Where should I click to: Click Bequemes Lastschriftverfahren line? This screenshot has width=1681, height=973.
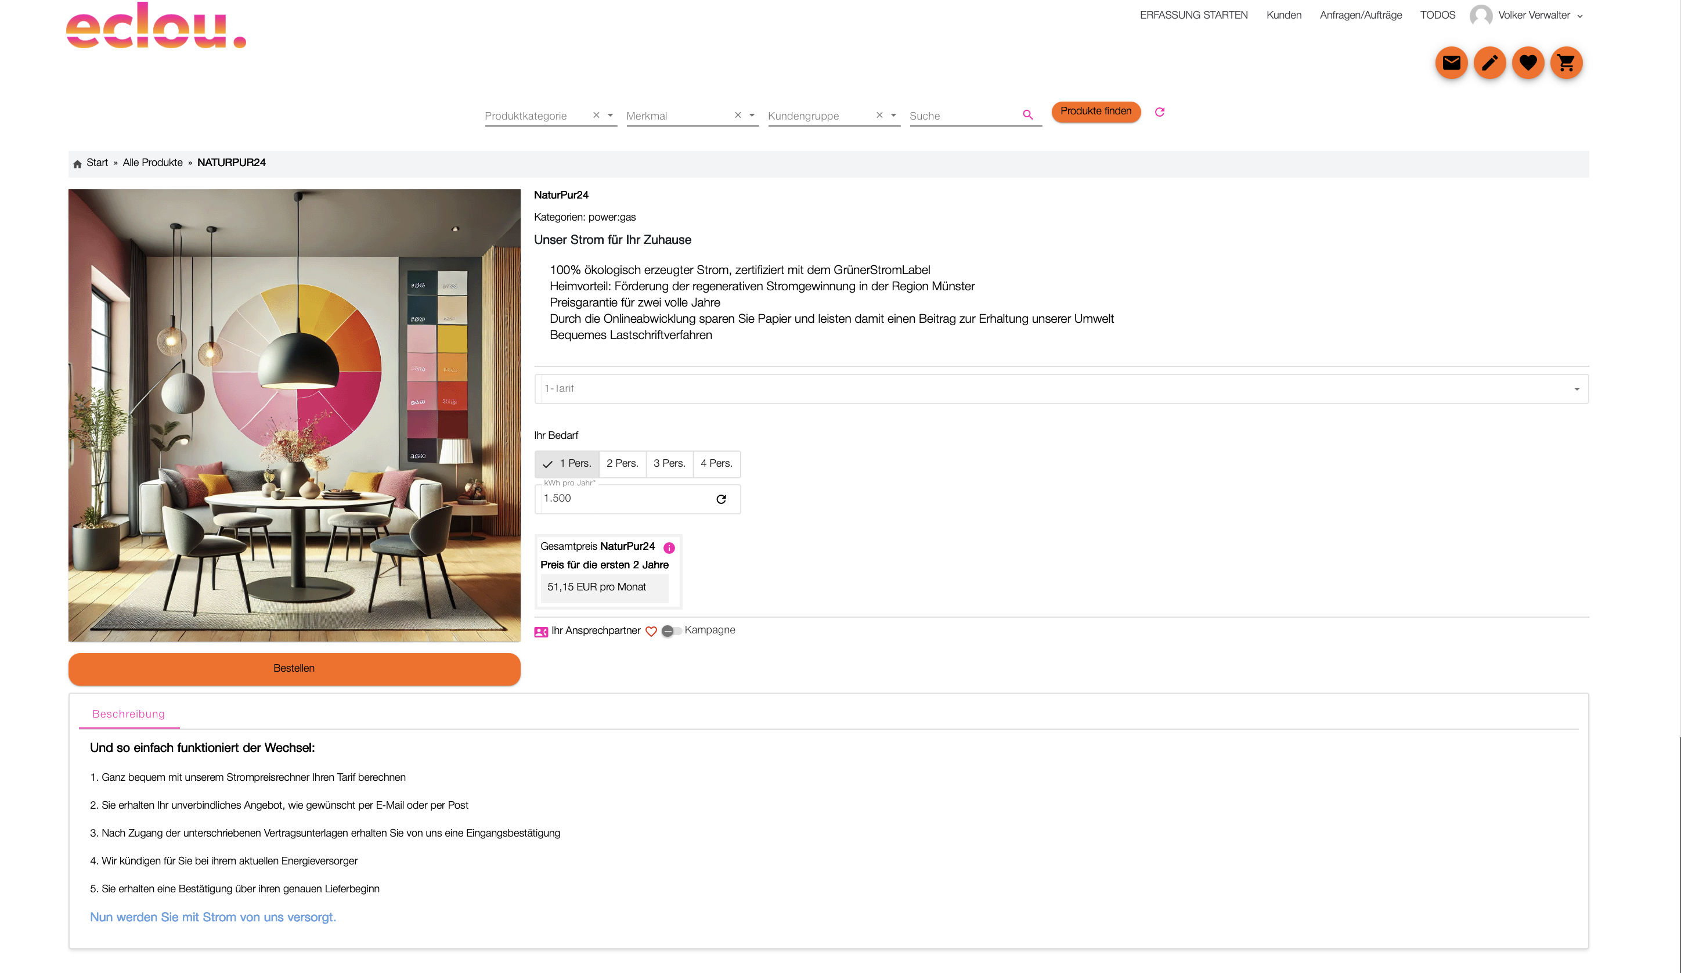pyautogui.click(x=631, y=336)
